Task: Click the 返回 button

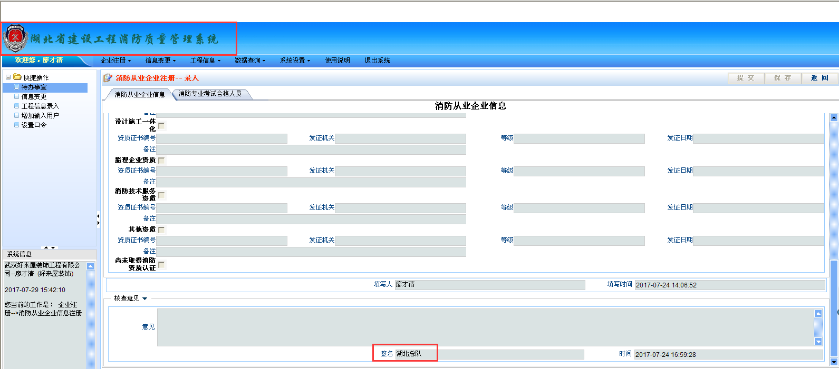Action: click(819, 78)
